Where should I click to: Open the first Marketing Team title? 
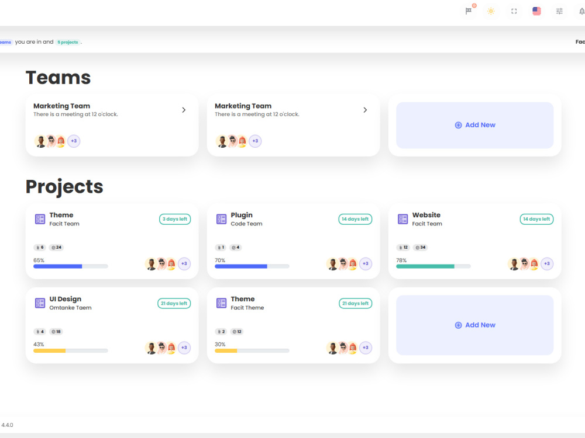61,106
